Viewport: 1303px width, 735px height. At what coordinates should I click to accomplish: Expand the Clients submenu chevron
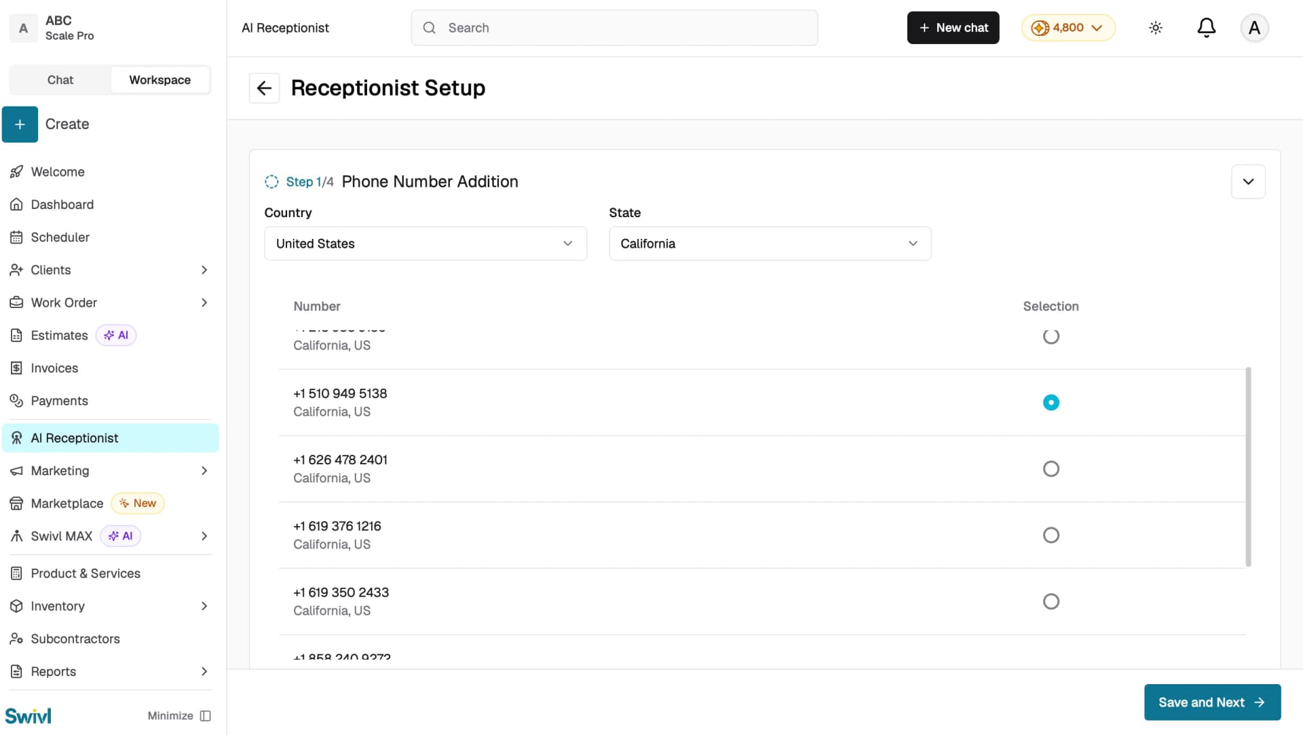204,270
